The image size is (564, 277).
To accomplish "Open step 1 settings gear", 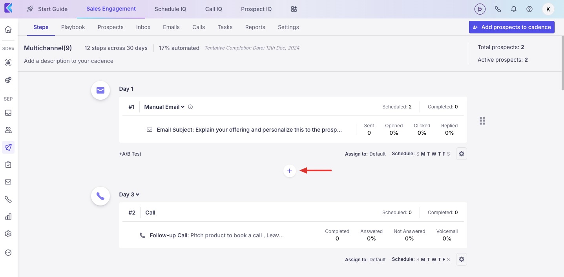I will click(x=462, y=154).
